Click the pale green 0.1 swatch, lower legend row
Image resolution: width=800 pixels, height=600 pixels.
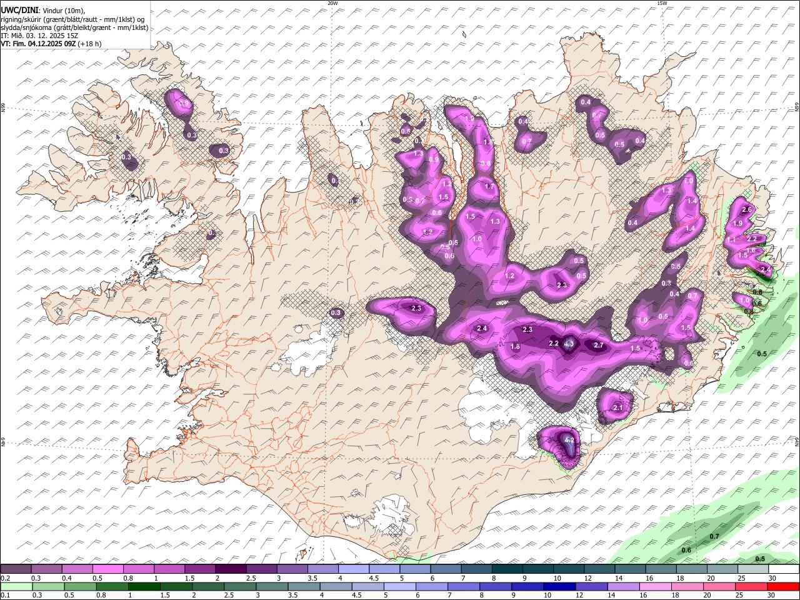pos(17,587)
